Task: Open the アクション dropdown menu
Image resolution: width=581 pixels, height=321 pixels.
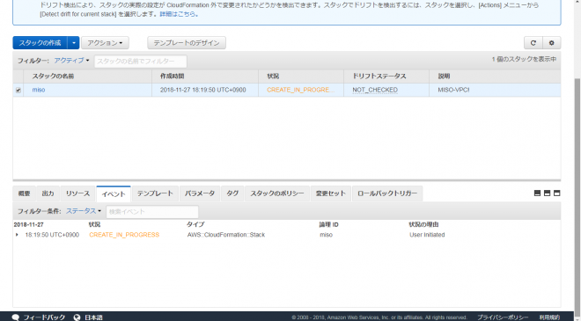Action: [x=105, y=43]
